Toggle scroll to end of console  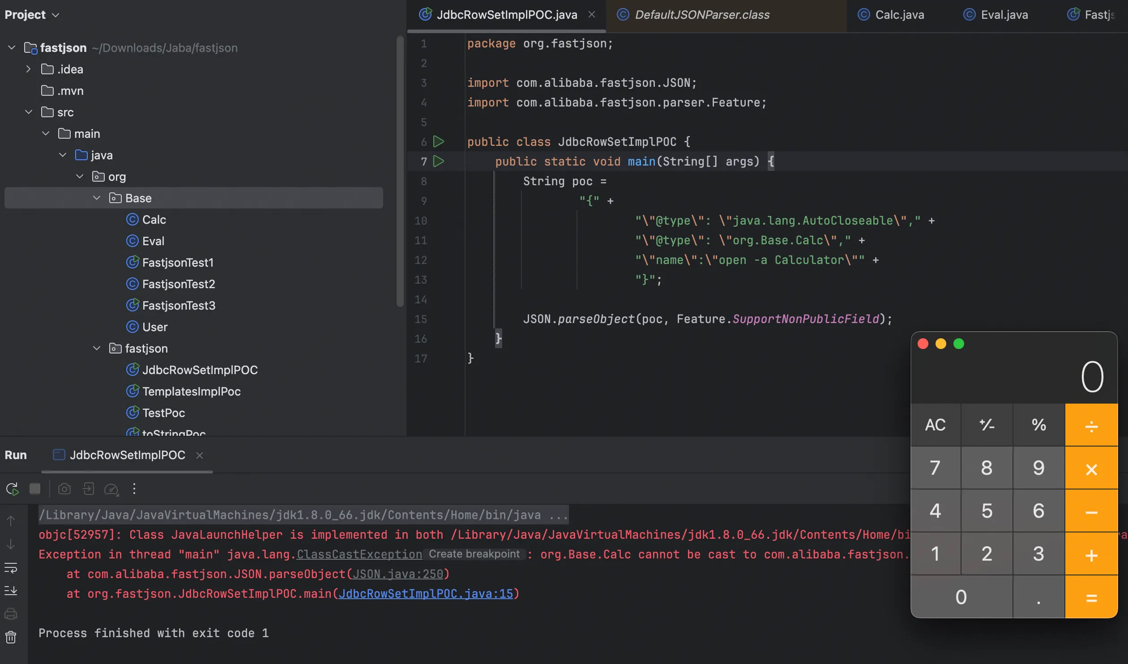11,590
